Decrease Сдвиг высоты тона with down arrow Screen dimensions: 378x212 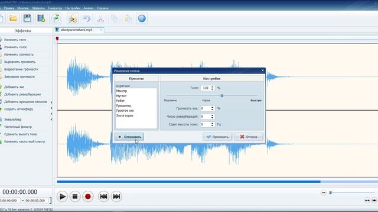tap(212, 125)
